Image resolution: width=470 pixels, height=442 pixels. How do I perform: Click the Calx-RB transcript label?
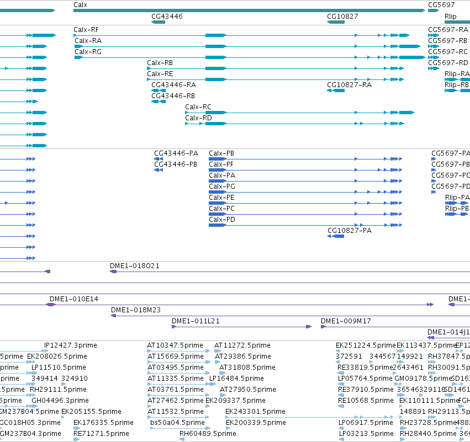coord(160,63)
